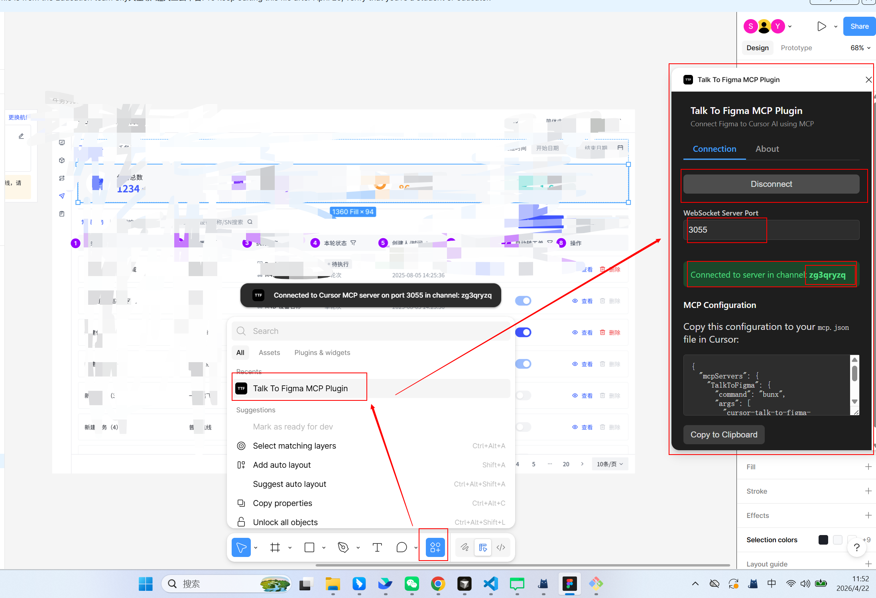
Task: Select the Frame tool
Action: 275,547
